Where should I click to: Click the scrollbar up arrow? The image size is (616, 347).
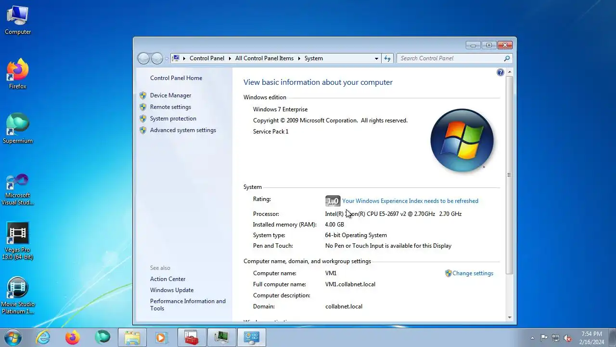[x=509, y=72]
